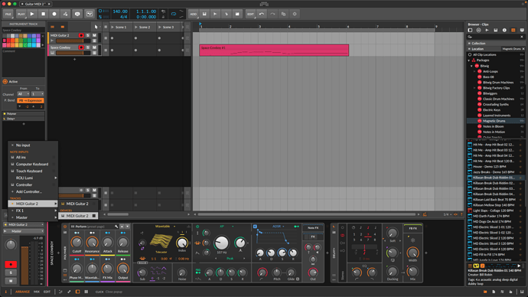Viewport: 528px width, 297px height.
Task: Select 'Touch Keyboard' input
Action: point(33,171)
